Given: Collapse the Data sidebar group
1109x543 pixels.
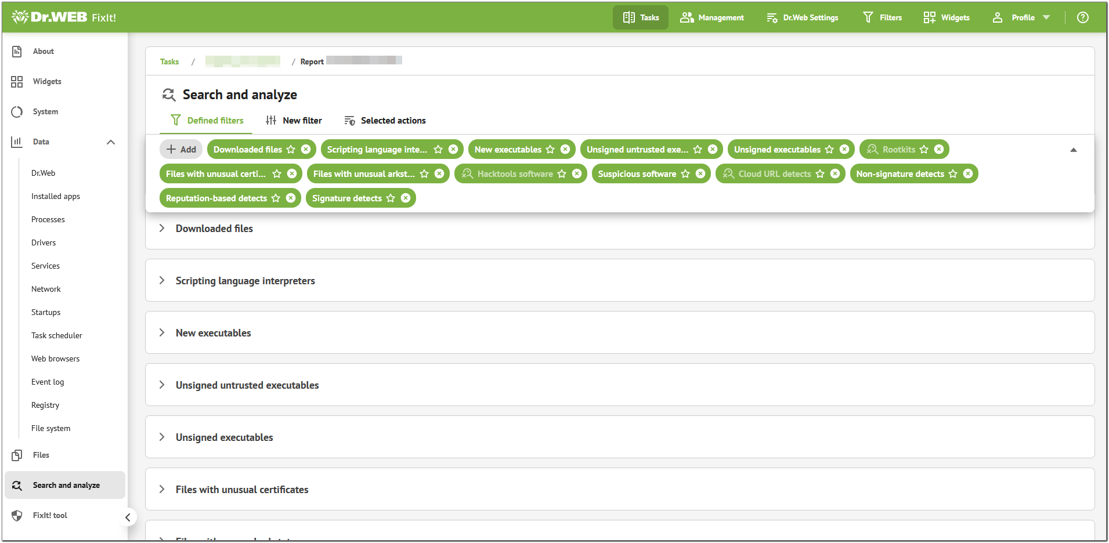Looking at the screenshot, I should point(111,142).
